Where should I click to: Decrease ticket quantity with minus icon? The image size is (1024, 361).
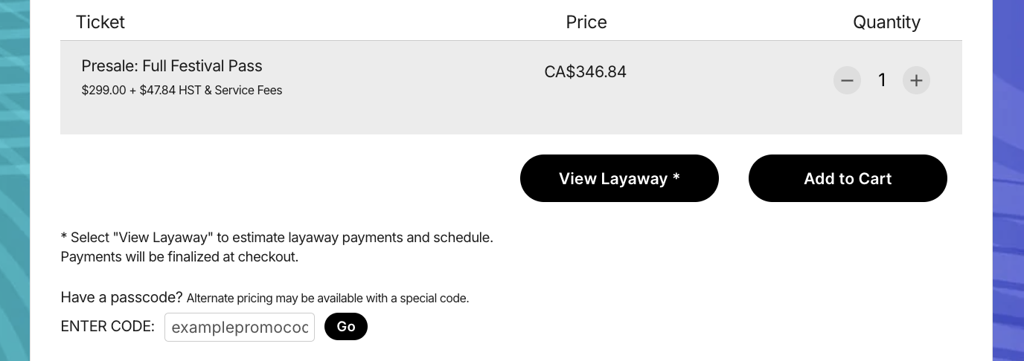(x=847, y=80)
